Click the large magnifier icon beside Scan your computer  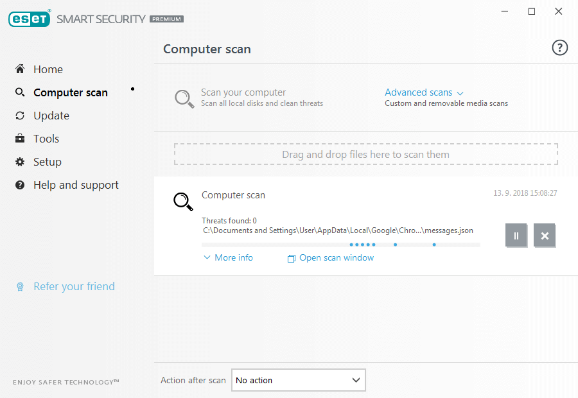coord(184,98)
